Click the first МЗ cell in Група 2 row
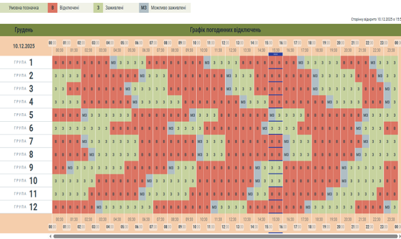 tap(142, 75)
